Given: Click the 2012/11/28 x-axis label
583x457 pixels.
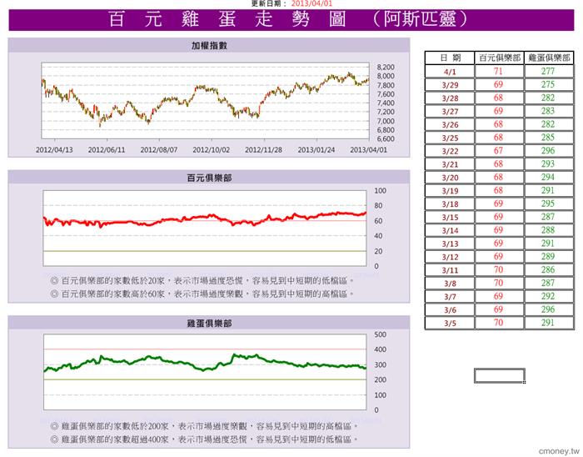Looking at the screenshot, I should pyautogui.click(x=263, y=149).
